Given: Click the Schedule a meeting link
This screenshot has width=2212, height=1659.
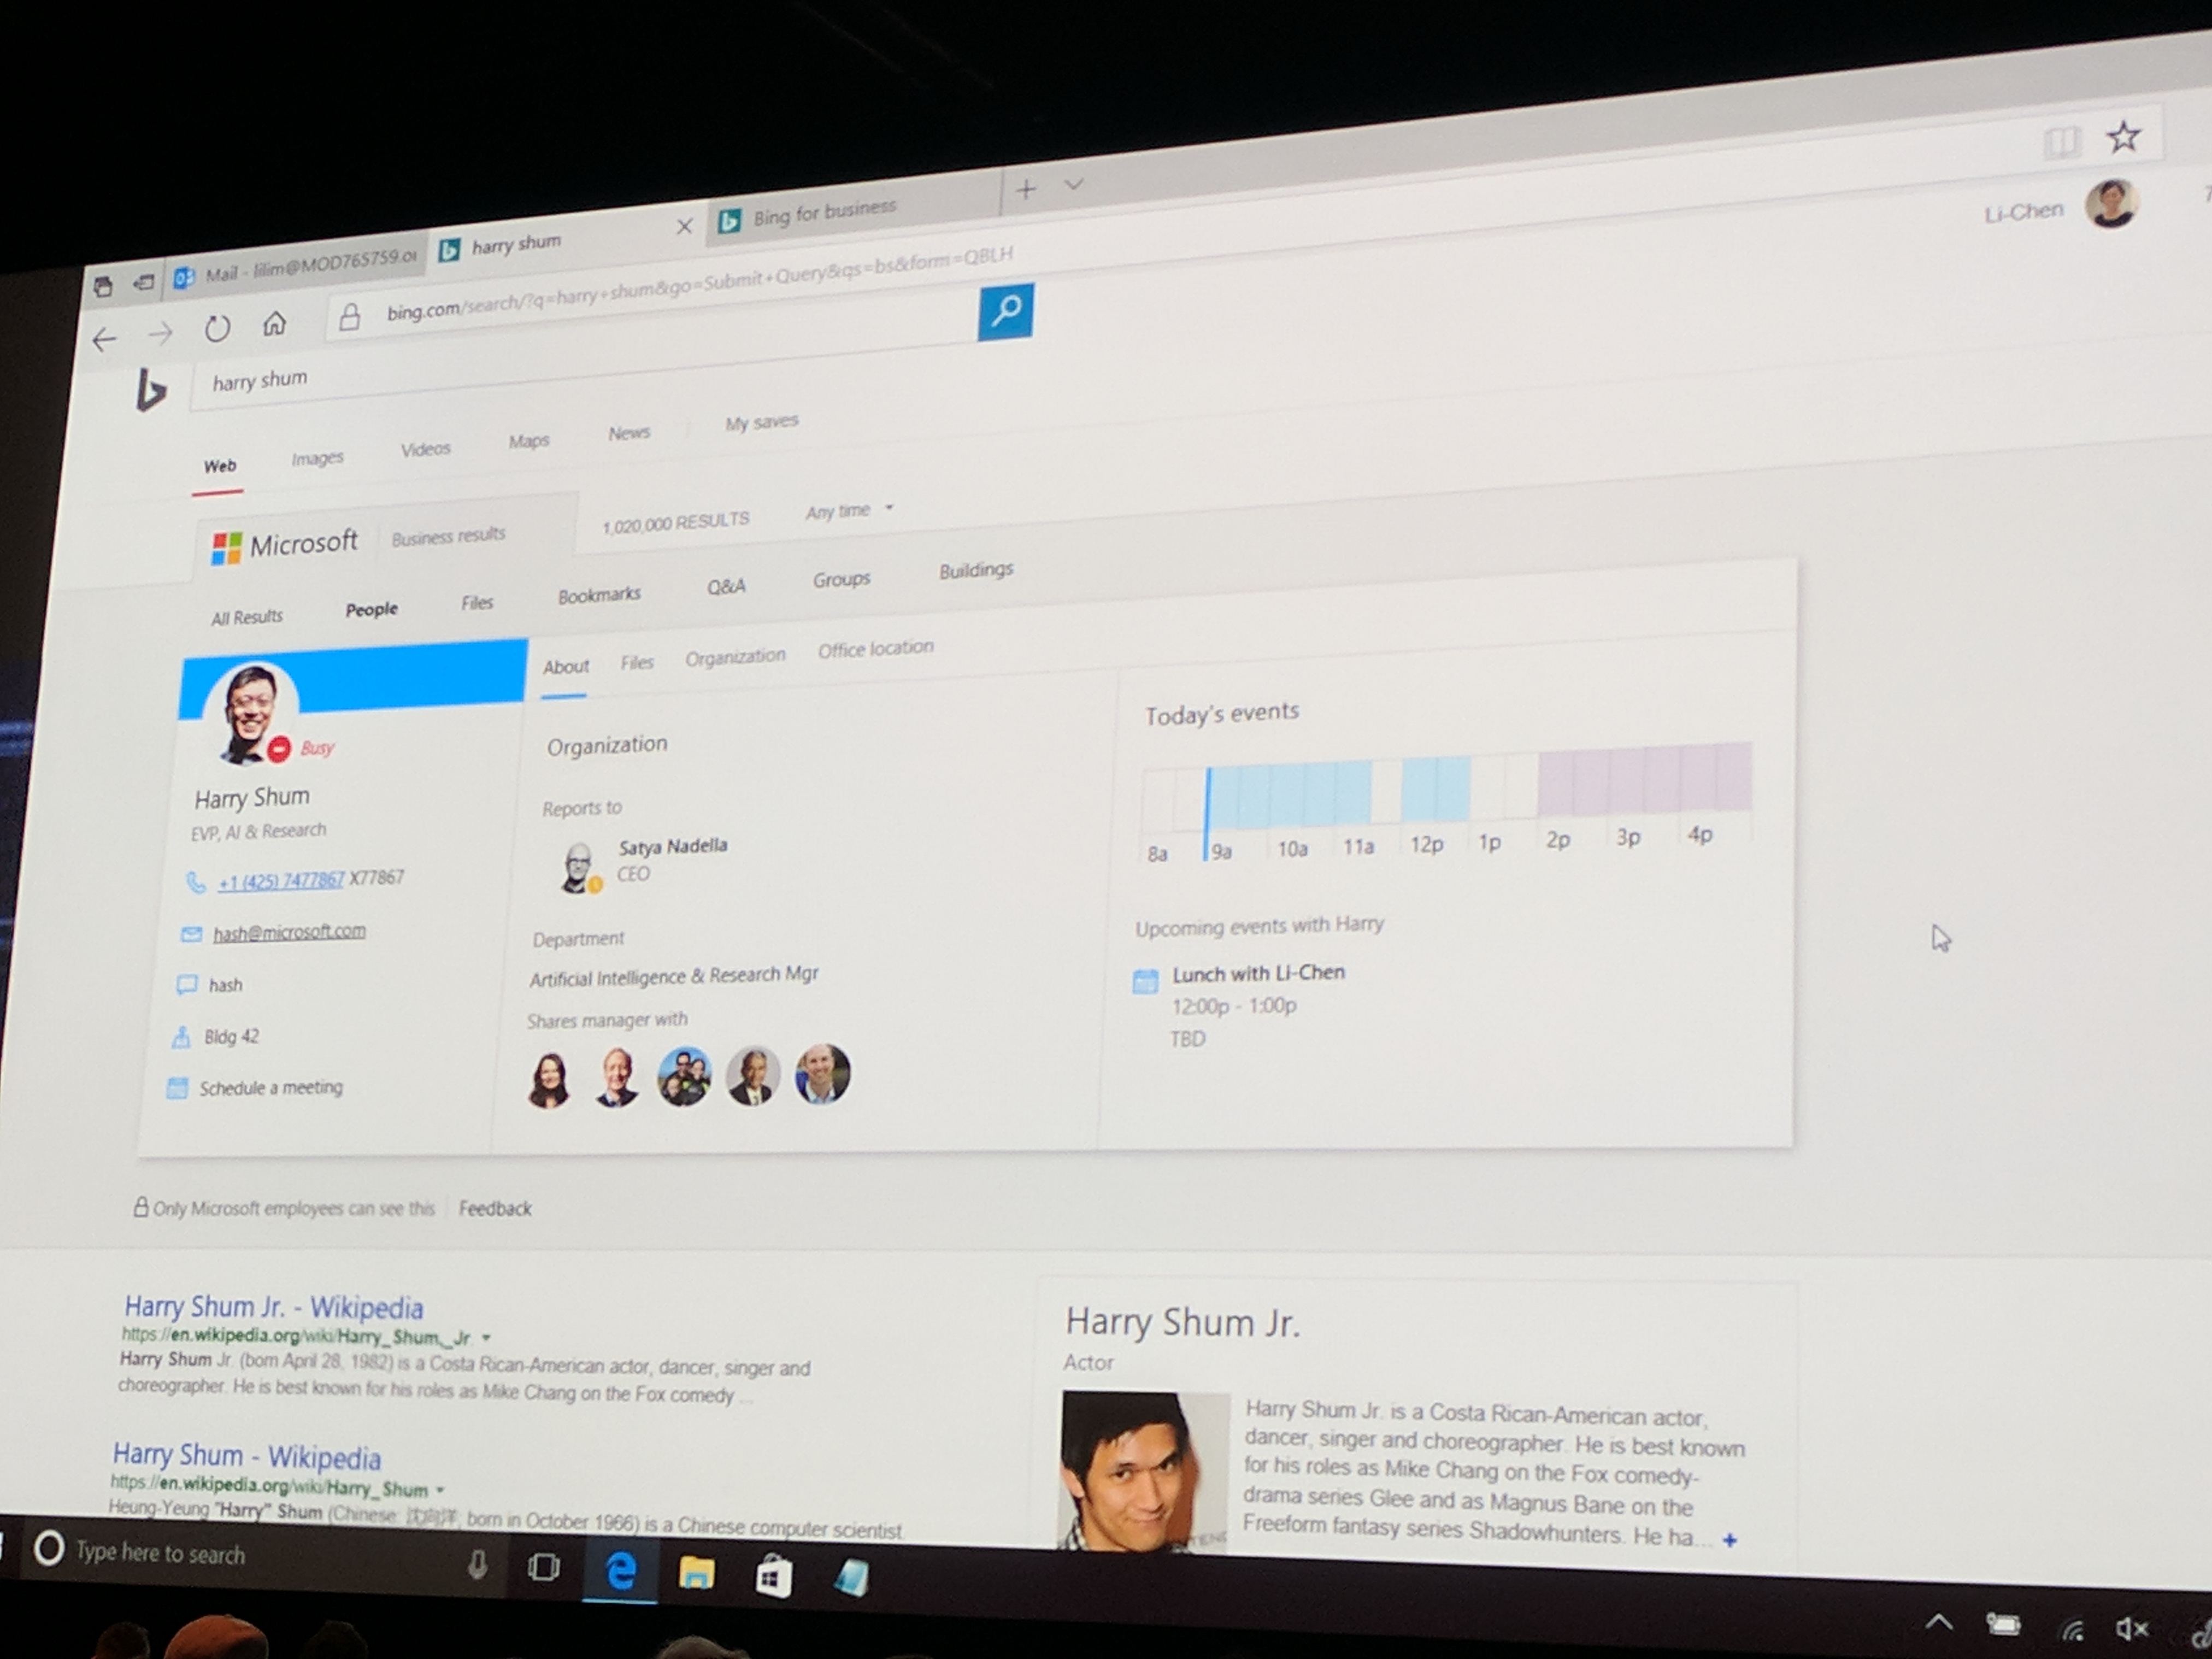Looking at the screenshot, I should (270, 1088).
